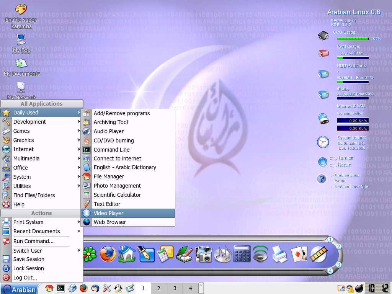
Task: Click the green flower ICQ dock icon
Action: [90, 254]
